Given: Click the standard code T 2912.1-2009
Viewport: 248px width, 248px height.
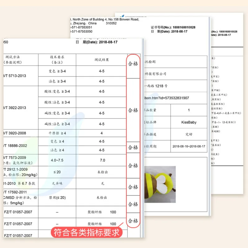Looking at the screenshot, I should click(16, 169).
